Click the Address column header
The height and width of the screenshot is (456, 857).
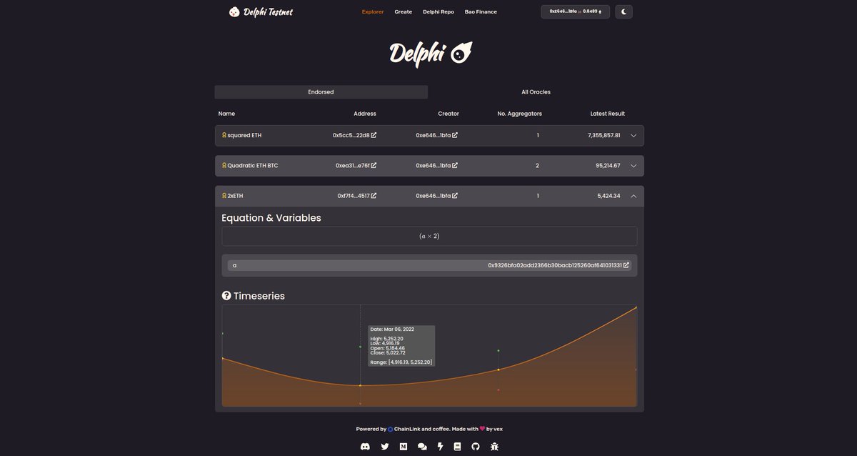point(365,114)
